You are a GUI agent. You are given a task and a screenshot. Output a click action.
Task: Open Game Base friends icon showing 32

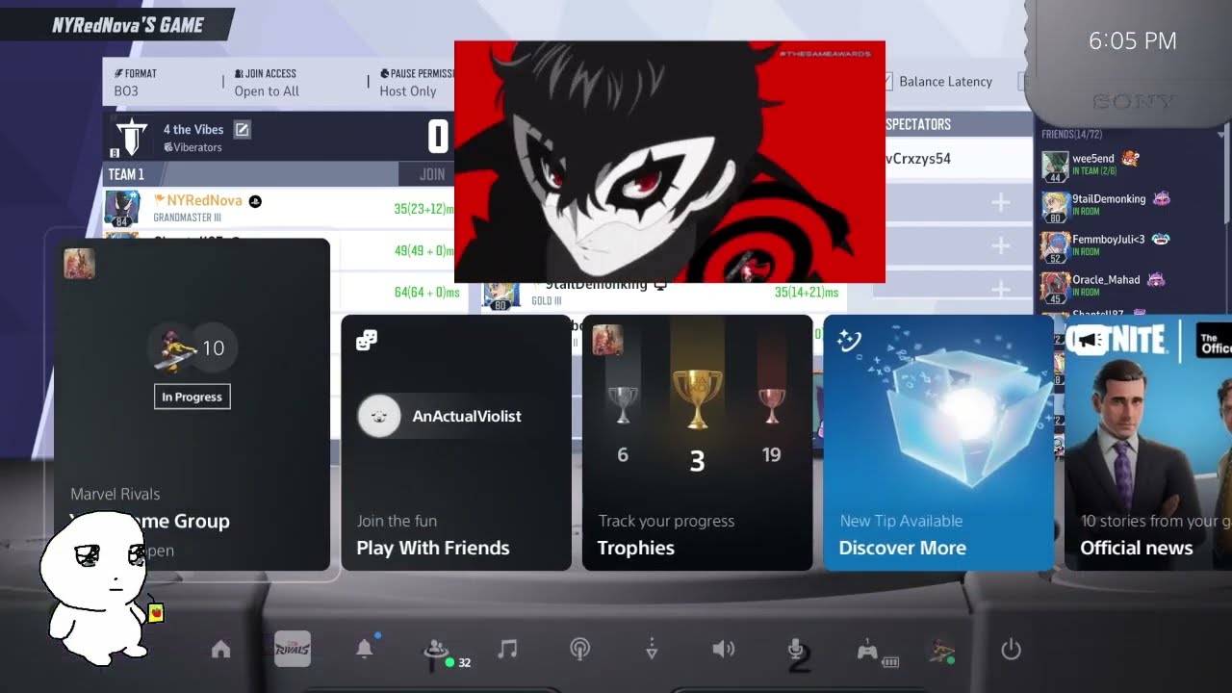[436, 651]
